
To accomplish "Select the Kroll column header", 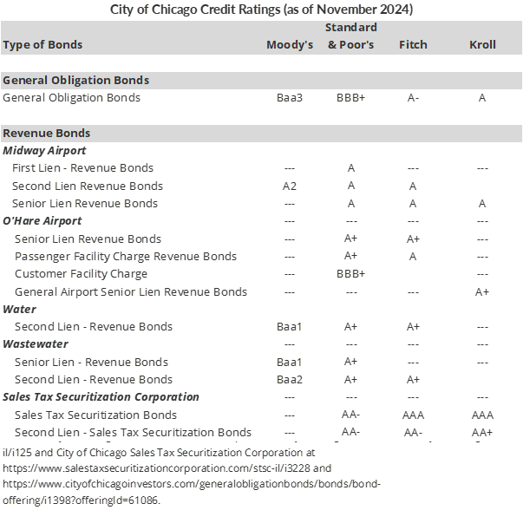I will [482, 45].
